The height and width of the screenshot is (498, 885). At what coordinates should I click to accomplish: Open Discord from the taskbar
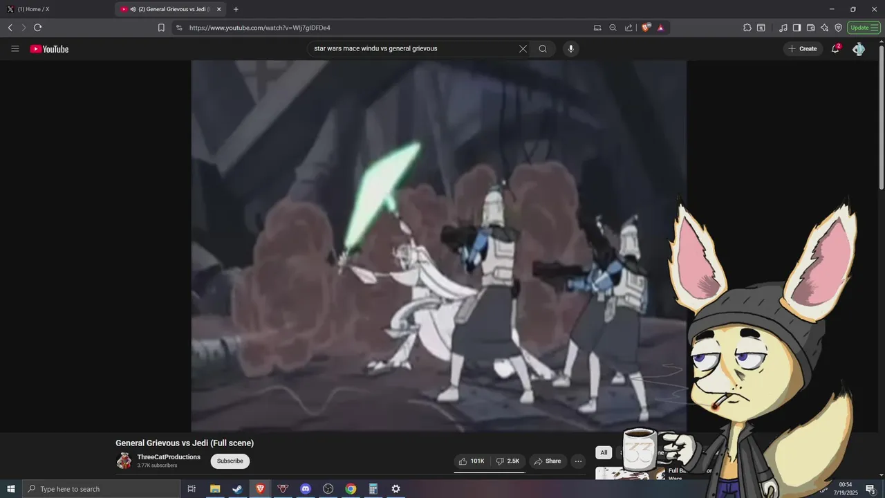pos(306,489)
